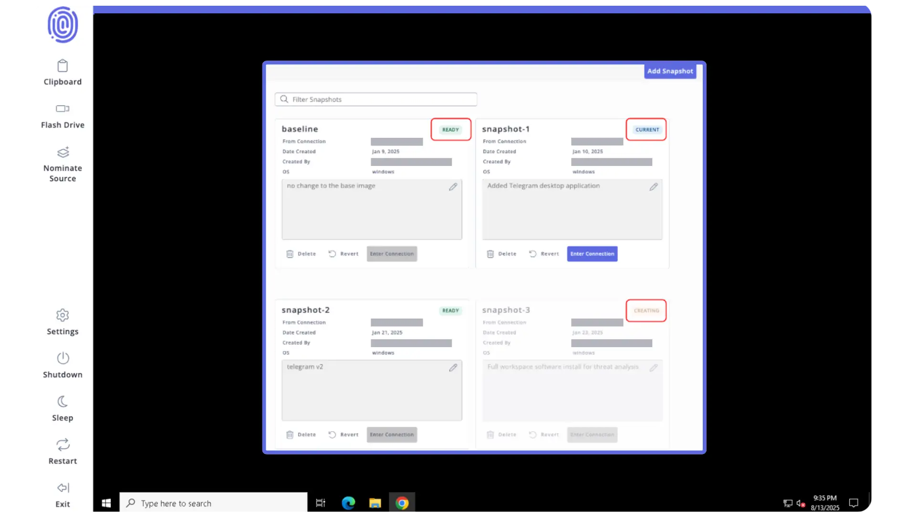Click Enter Connection for snapshot-3
The image size is (916, 515).
592,434
